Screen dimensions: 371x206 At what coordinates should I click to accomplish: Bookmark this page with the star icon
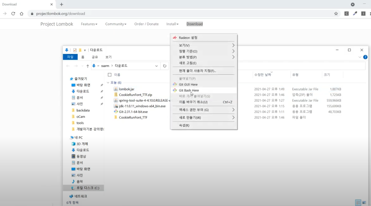tap(336, 14)
